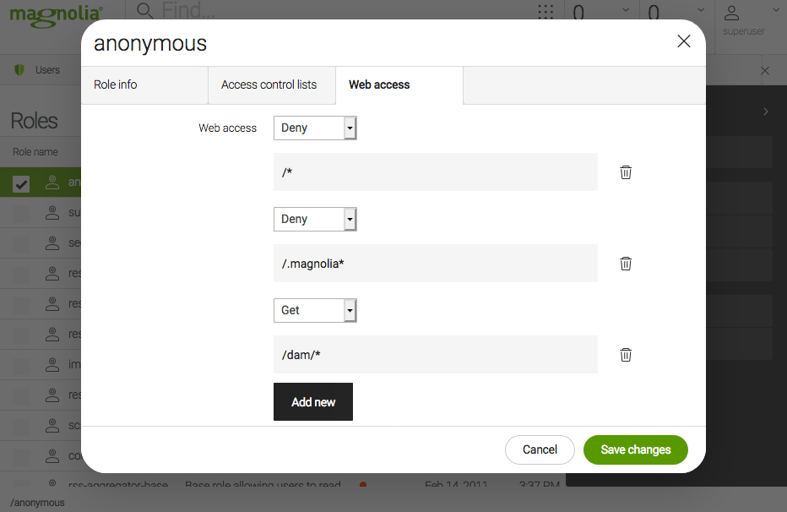Click the search magnifier icon
Screen dimensions: 787x512
pos(144,10)
